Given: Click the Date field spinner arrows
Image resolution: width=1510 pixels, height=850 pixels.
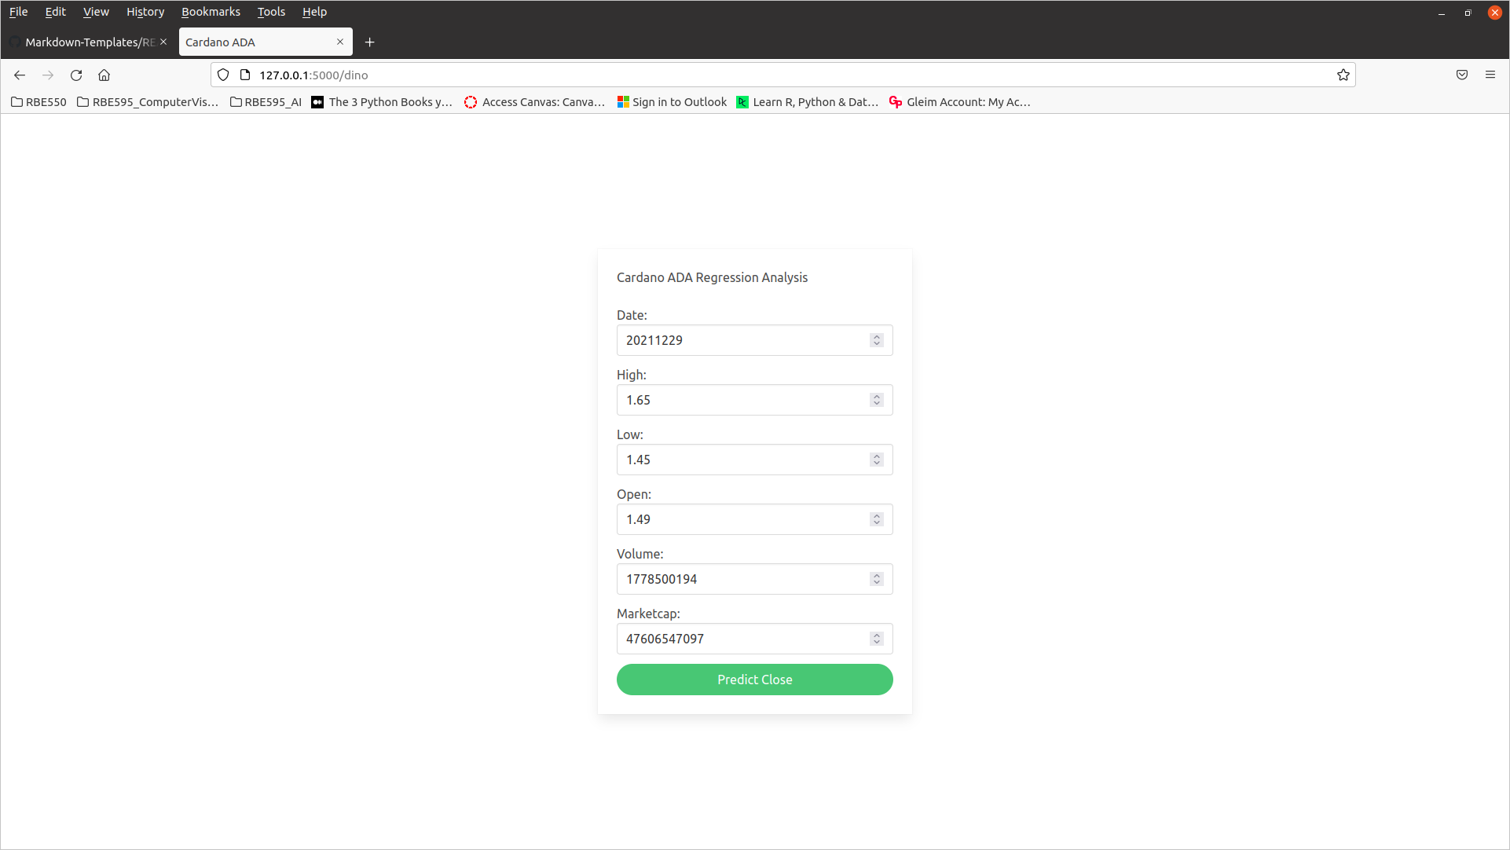Looking at the screenshot, I should click(x=877, y=340).
